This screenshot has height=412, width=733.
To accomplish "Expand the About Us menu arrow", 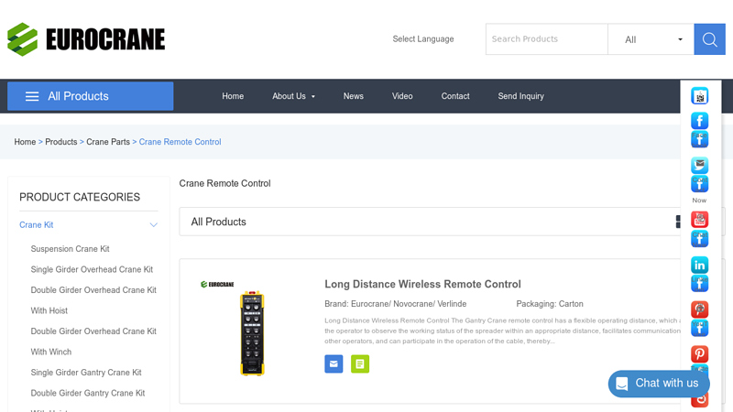I will [313, 97].
